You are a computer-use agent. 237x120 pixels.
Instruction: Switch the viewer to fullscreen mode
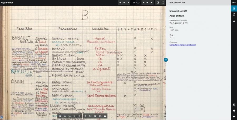point(163,3)
